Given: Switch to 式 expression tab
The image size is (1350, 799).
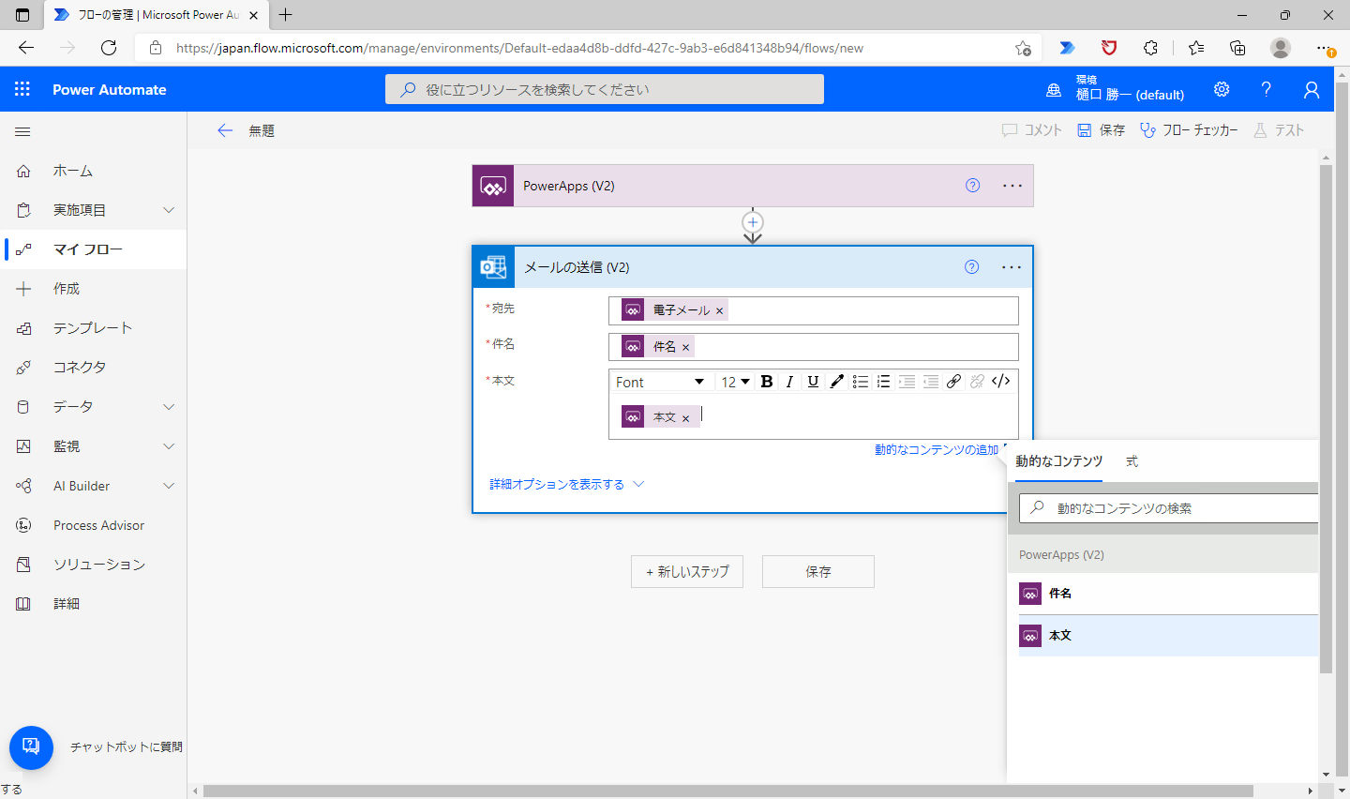Looking at the screenshot, I should (x=1132, y=461).
